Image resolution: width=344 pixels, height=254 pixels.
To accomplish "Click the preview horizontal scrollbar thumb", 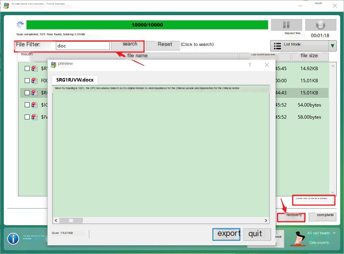I will pyautogui.click(x=70, y=220).
